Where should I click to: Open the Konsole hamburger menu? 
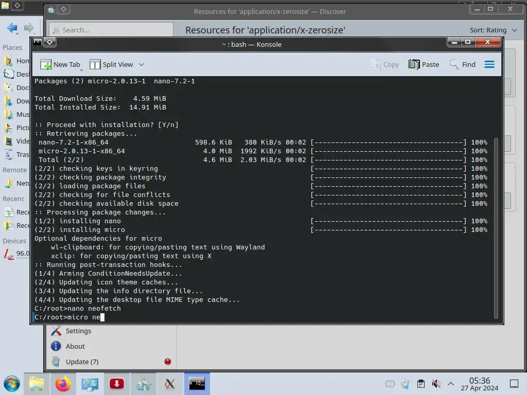[x=489, y=64]
